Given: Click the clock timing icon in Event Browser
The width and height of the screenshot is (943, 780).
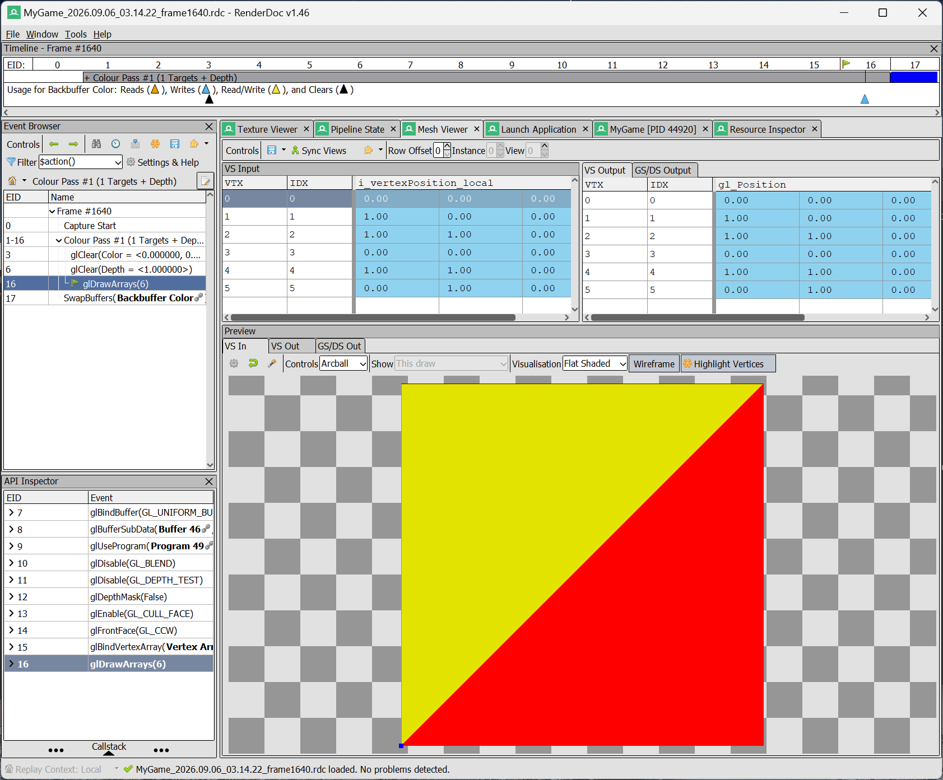Looking at the screenshot, I should point(115,144).
